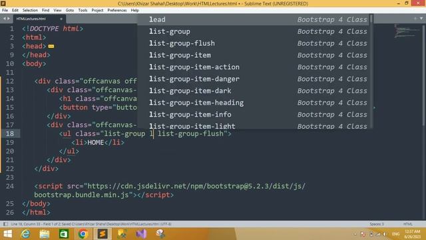
Task: Open the yellow tools app on taskbar
Action: [122, 234]
